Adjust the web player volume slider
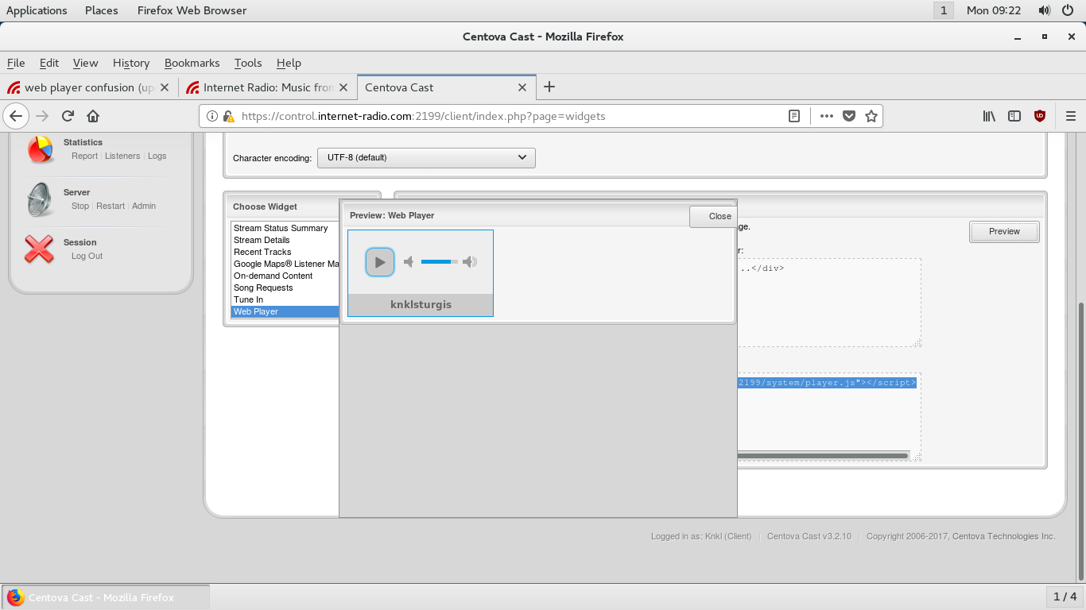The image size is (1086, 610). pos(439,262)
